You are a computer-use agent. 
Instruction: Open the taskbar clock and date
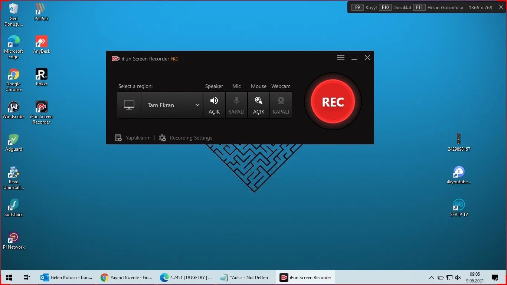tap(475, 278)
